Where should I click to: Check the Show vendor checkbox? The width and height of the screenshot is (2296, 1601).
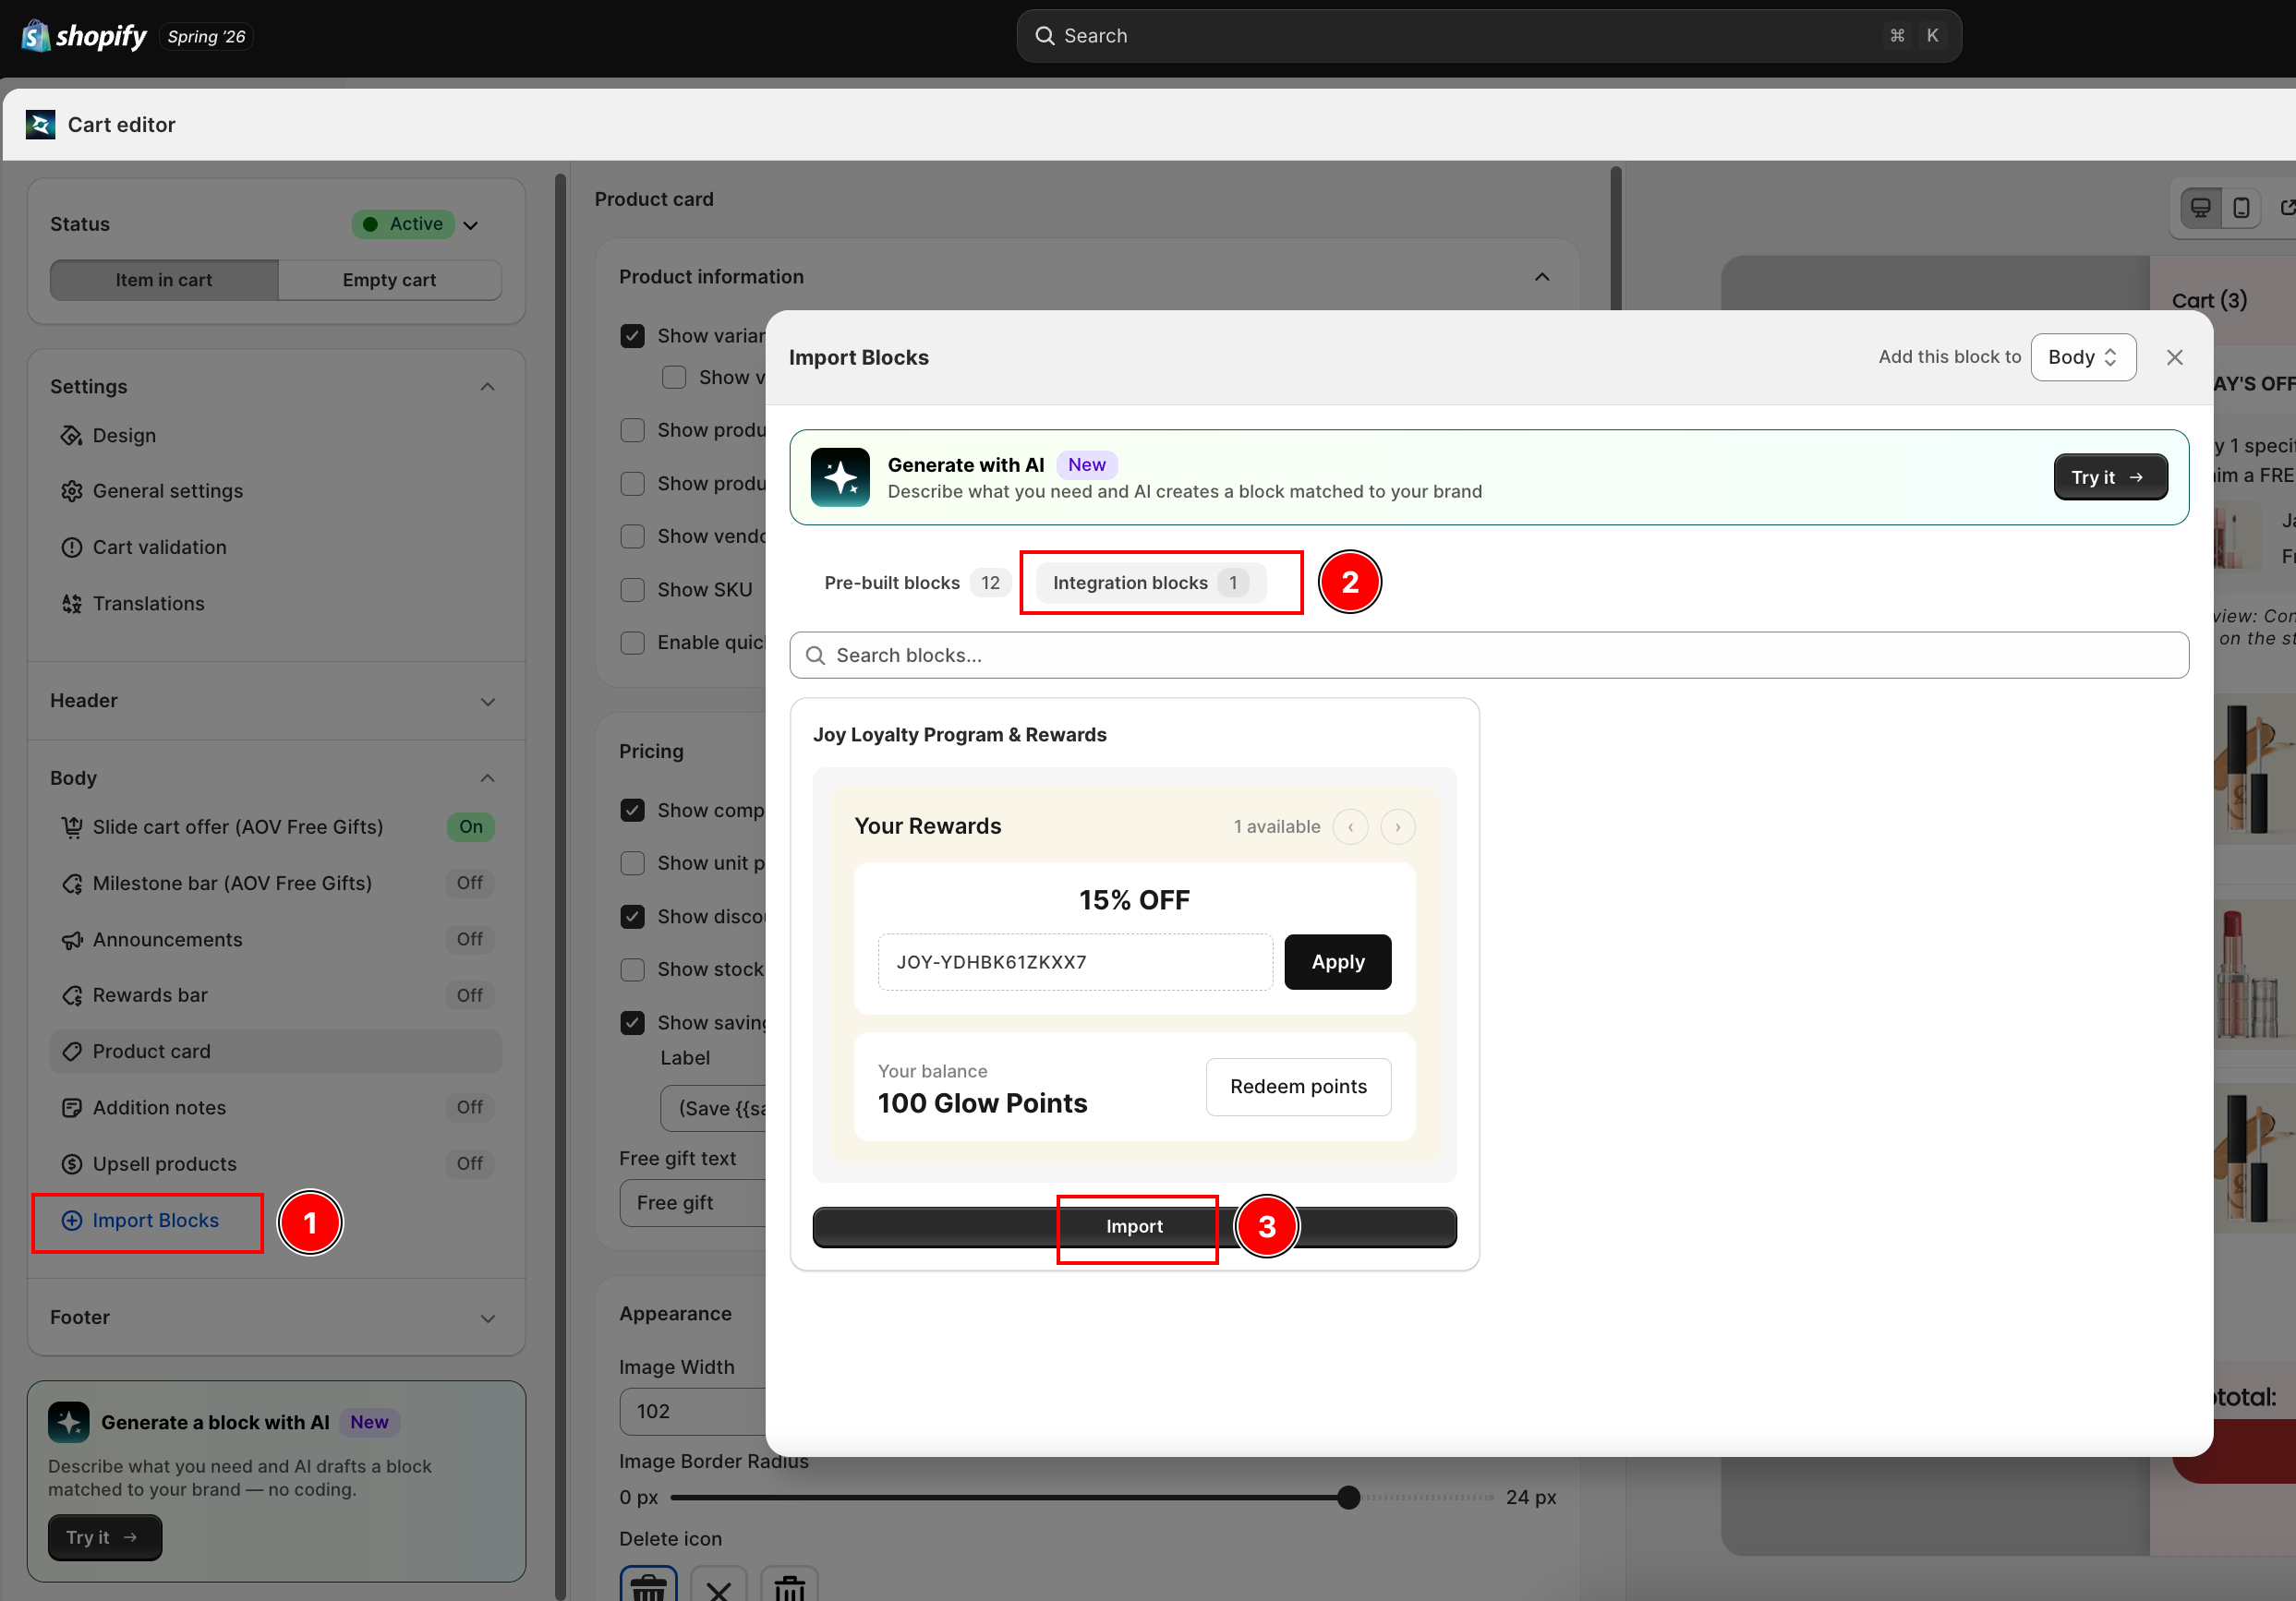tap(633, 537)
